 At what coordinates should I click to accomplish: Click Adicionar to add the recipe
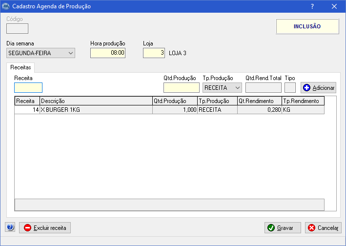318,87
